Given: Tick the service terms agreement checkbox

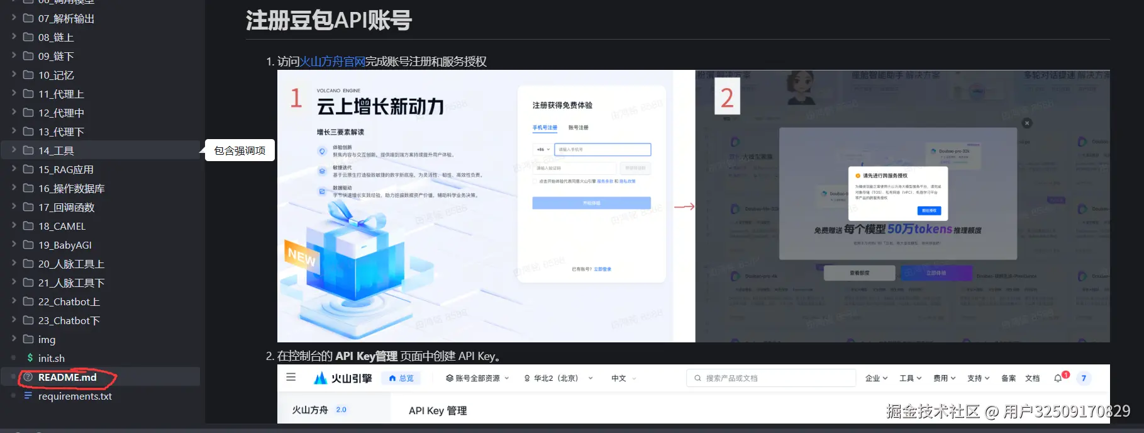Looking at the screenshot, I should (x=535, y=181).
